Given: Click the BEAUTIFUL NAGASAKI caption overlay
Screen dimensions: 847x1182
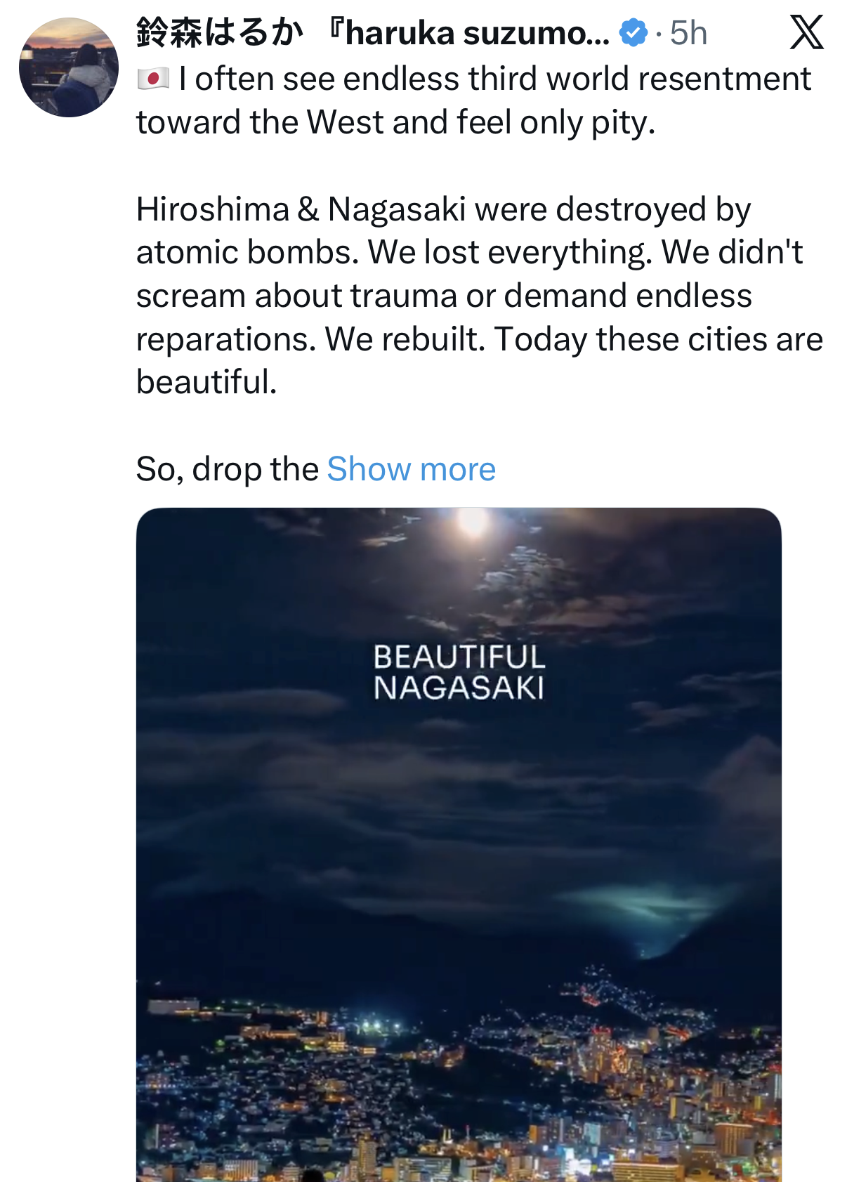Looking at the screenshot, I should coord(459,672).
